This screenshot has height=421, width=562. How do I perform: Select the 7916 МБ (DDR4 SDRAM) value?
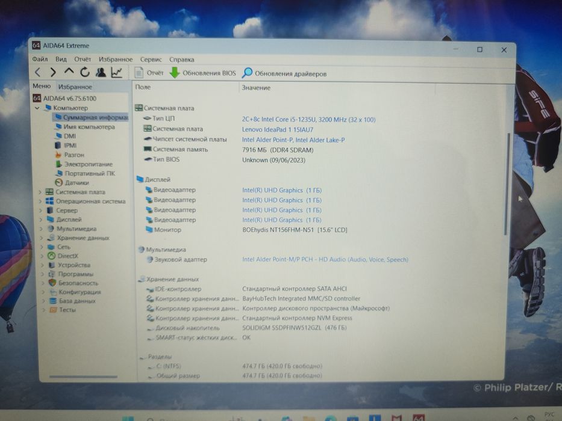pos(278,150)
